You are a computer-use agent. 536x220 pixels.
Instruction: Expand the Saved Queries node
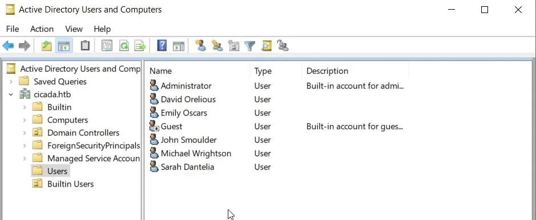(x=11, y=82)
